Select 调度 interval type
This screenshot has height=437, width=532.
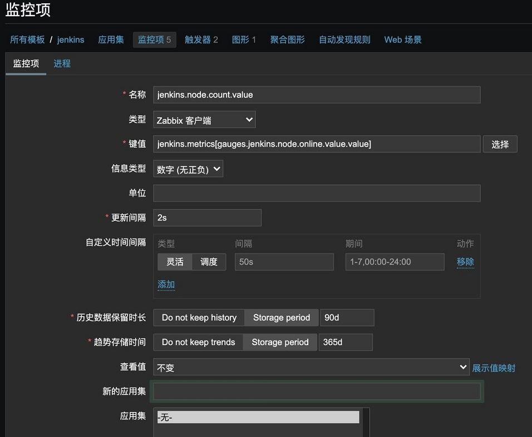click(x=209, y=262)
